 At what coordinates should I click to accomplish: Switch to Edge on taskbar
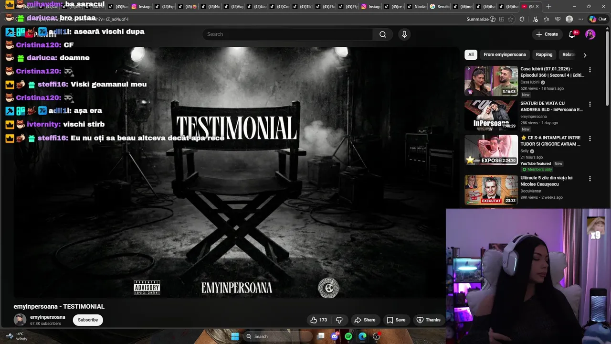pos(362,336)
